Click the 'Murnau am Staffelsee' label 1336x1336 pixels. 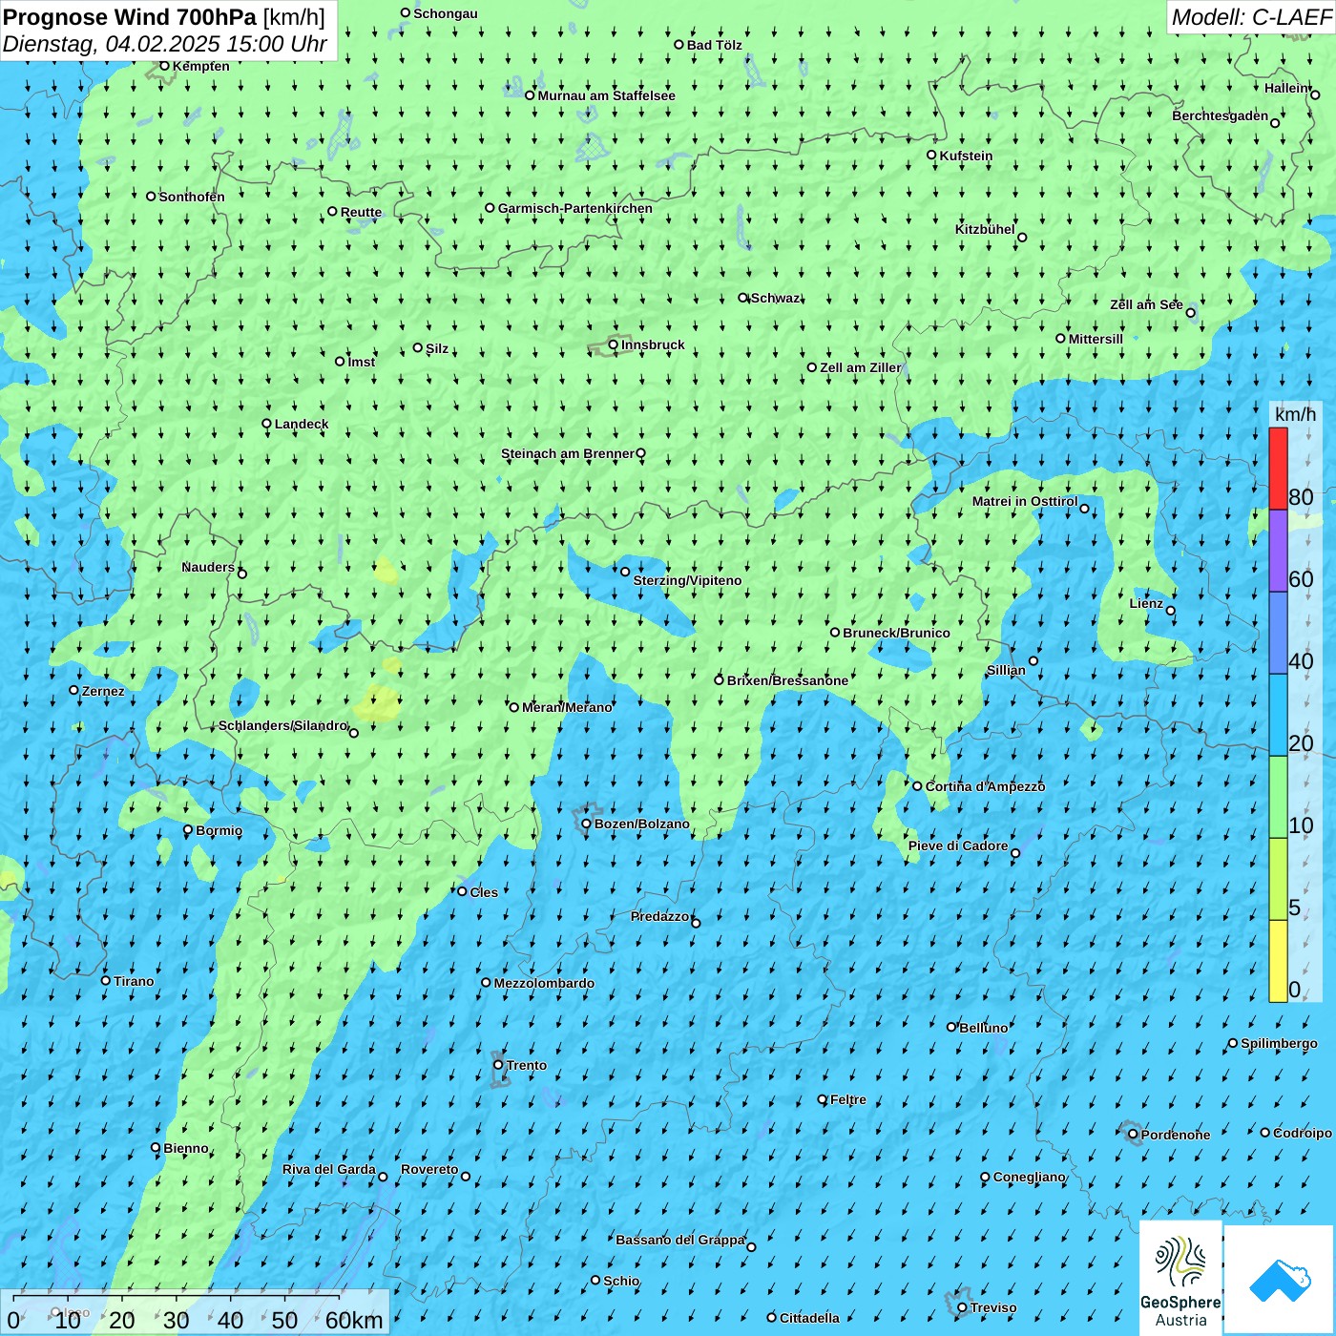(x=607, y=95)
